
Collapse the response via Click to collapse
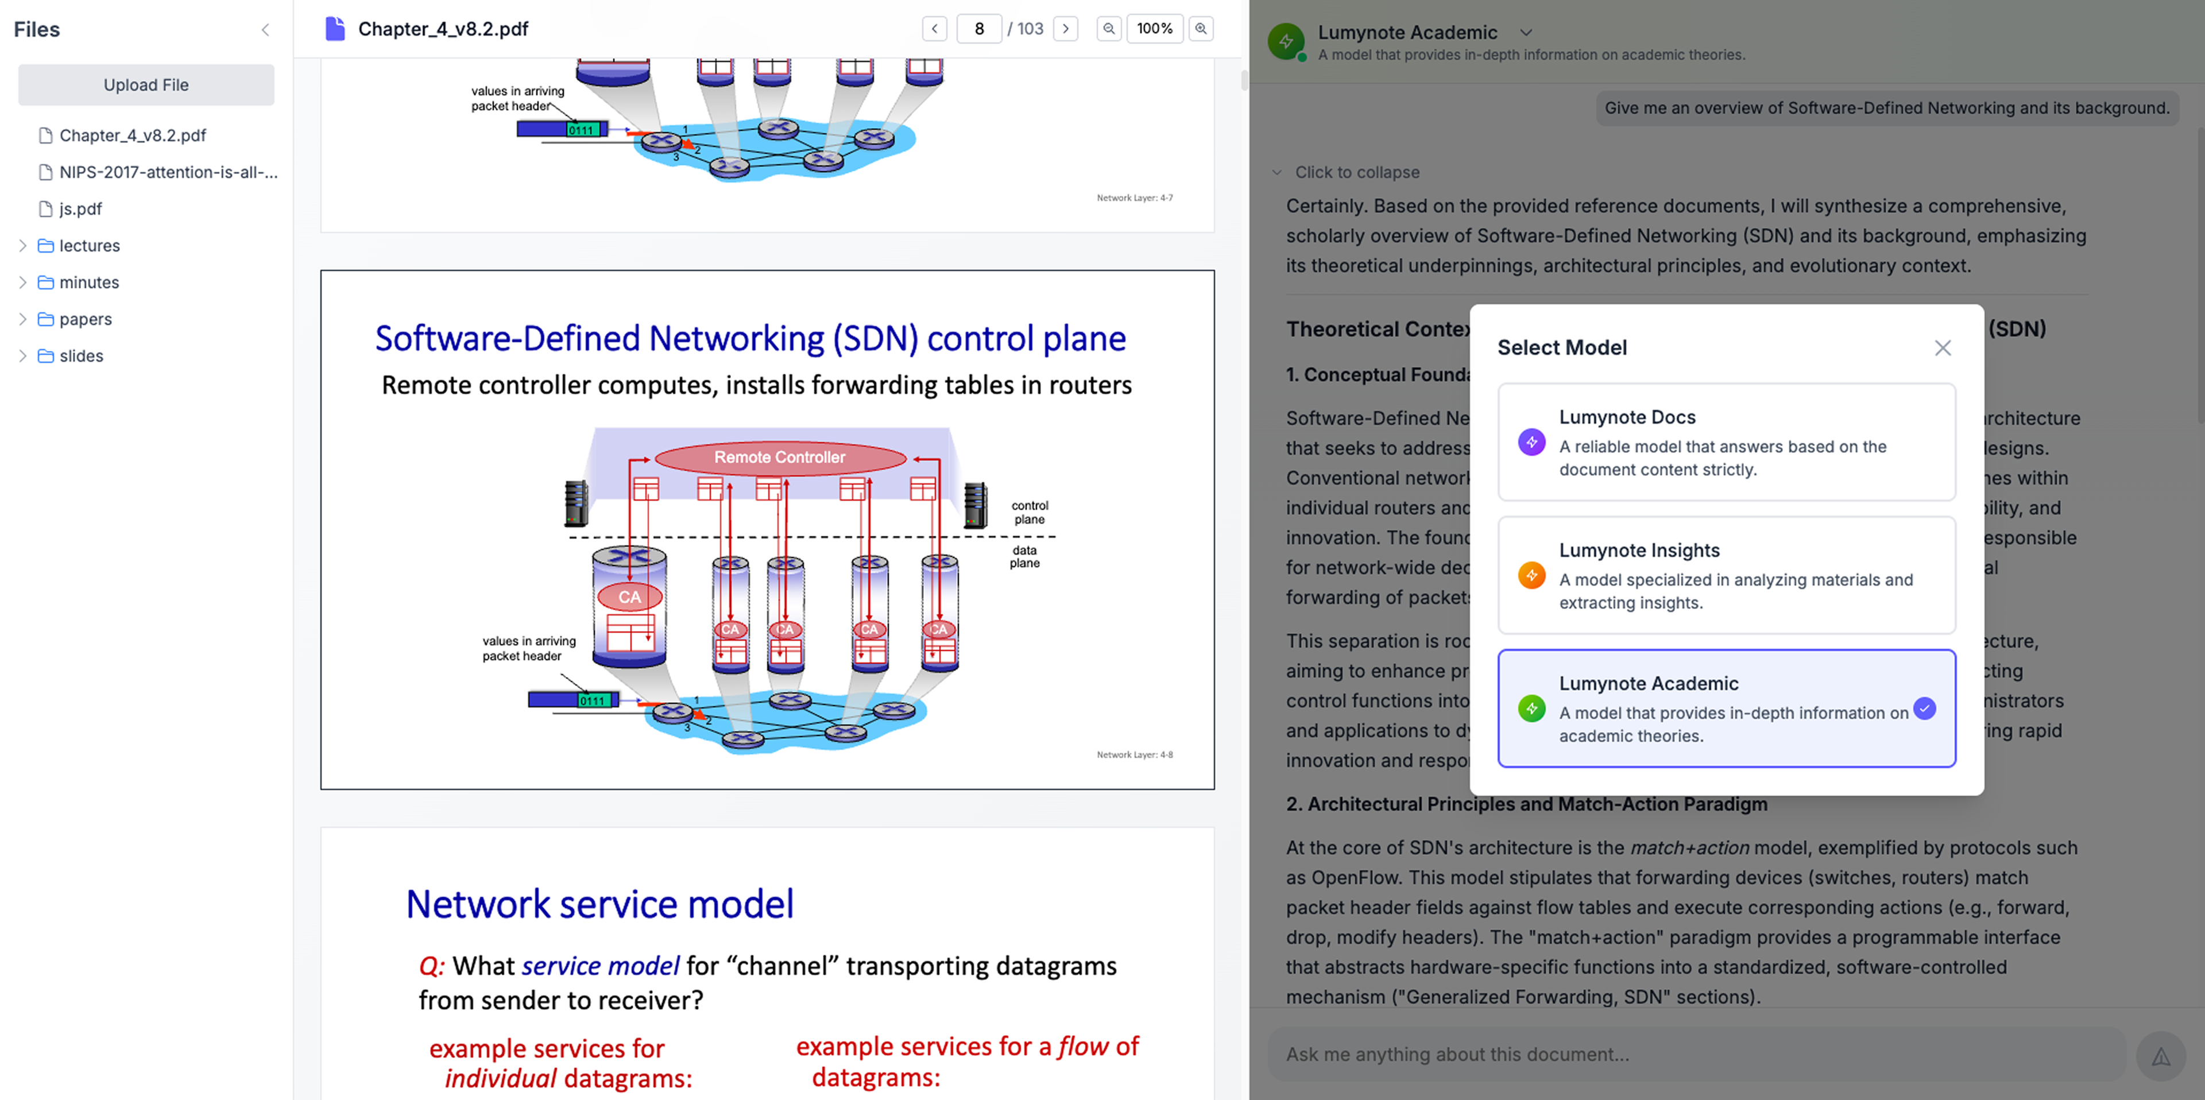click(1347, 172)
